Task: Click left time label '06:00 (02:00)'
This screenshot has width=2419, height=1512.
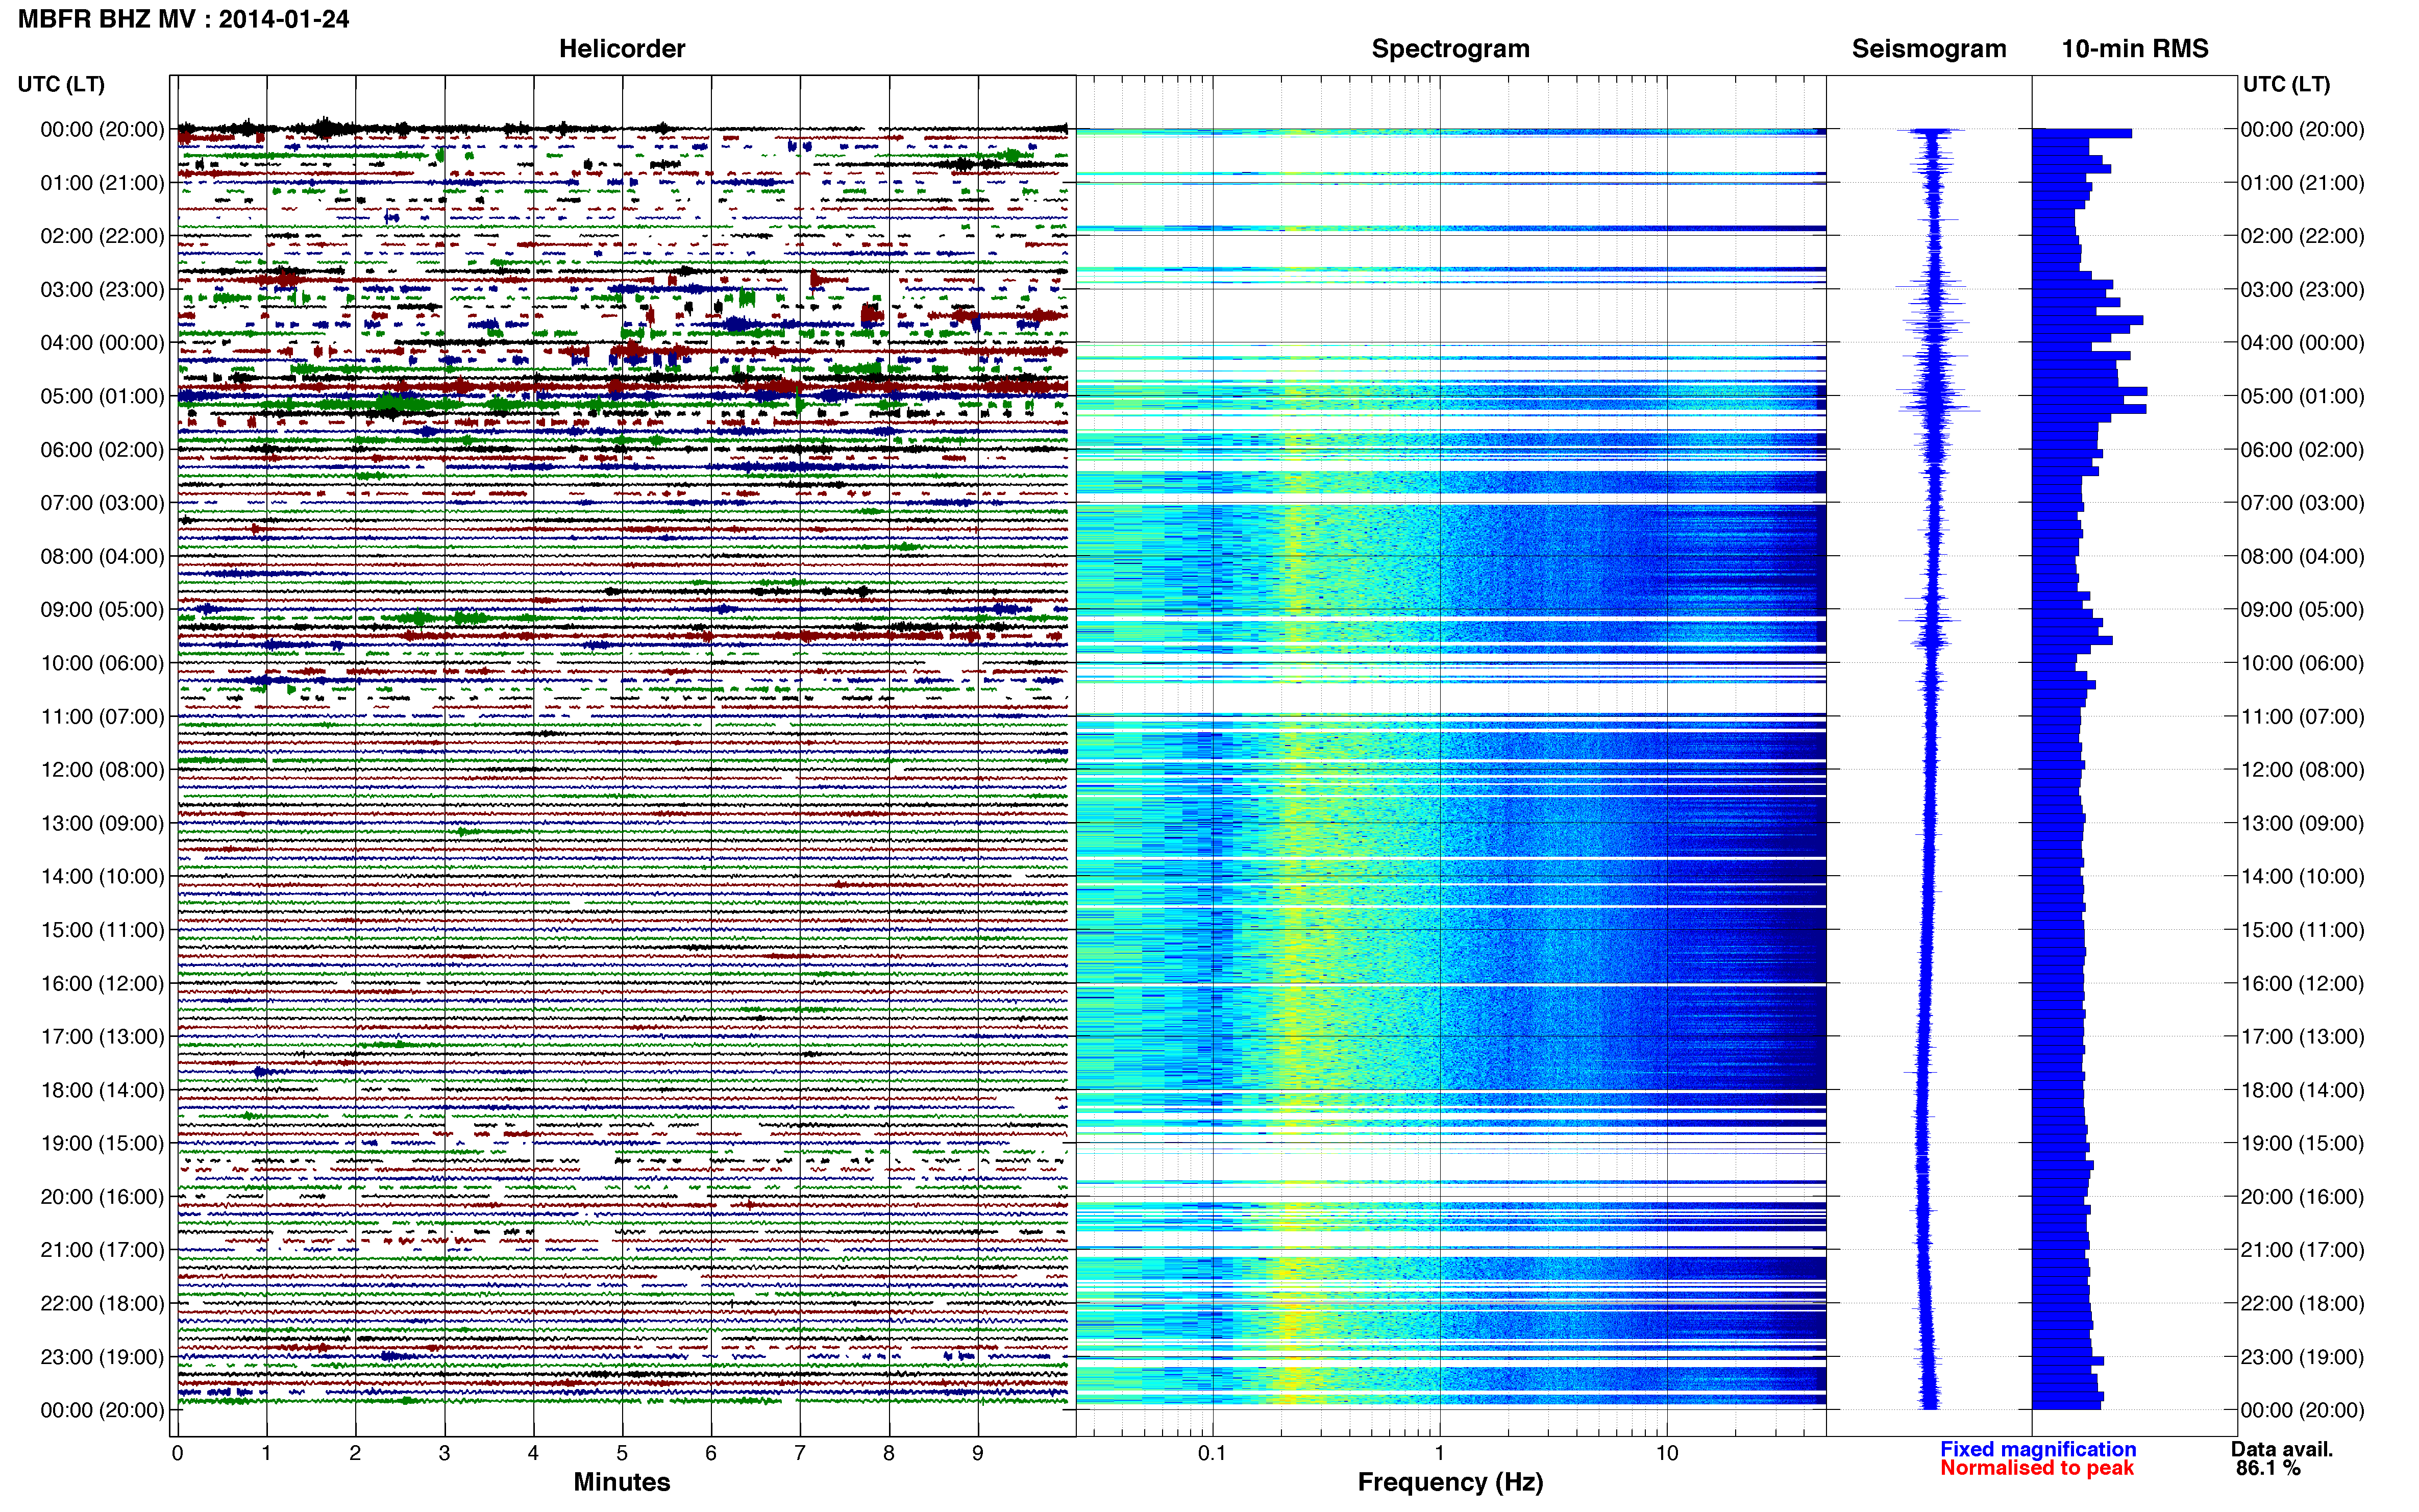Action: click(x=102, y=450)
